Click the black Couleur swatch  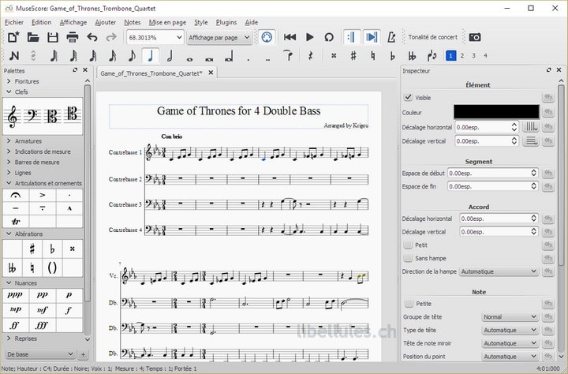(x=496, y=112)
